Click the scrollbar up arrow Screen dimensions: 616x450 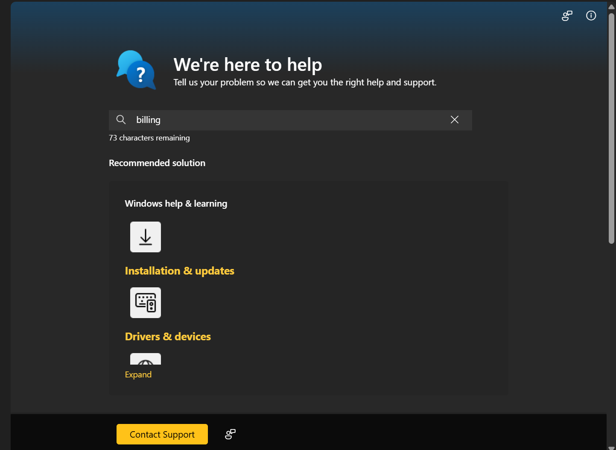click(611, 7)
